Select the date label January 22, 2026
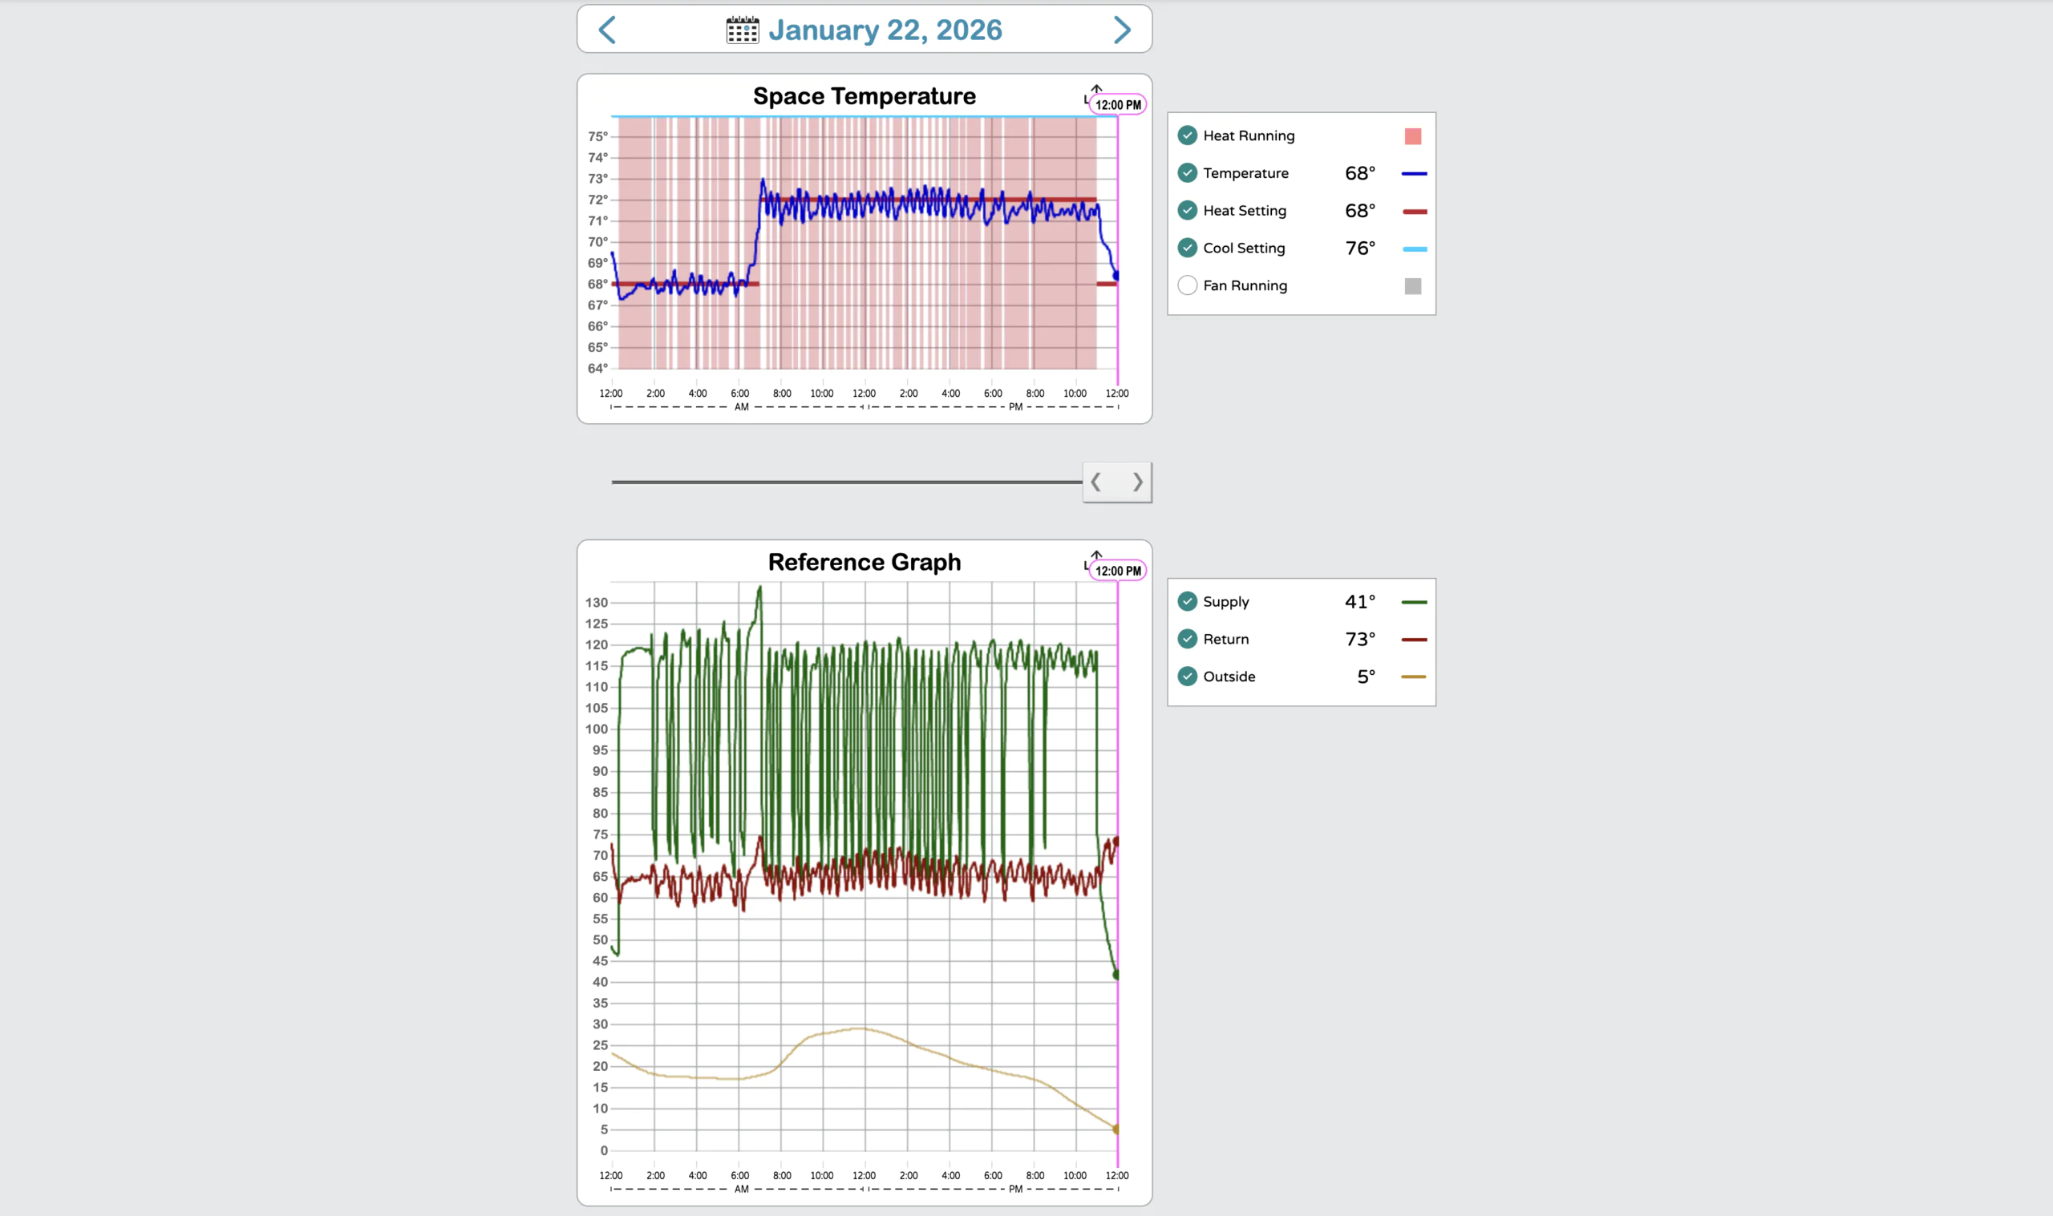This screenshot has width=2053, height=1216. [885, 29]
